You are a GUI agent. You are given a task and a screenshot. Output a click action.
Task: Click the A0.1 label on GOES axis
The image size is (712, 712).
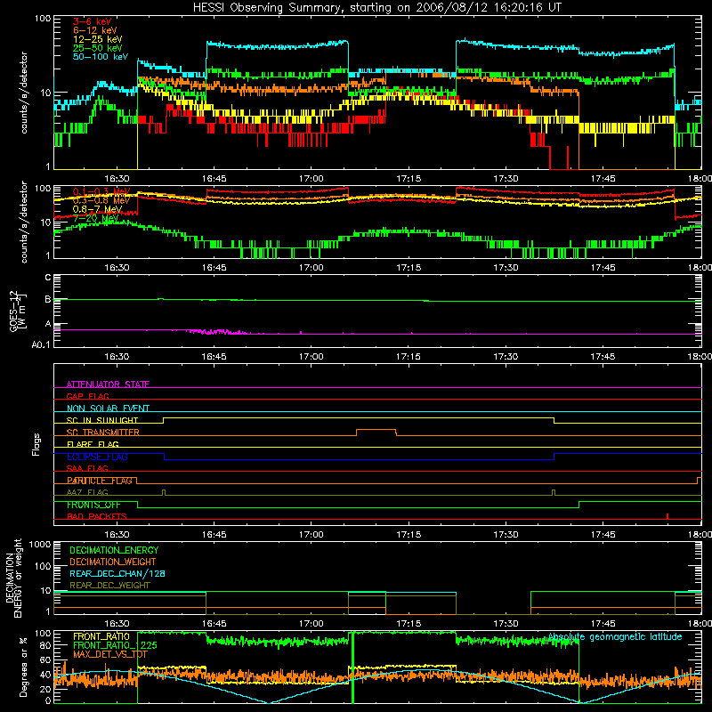[41, 344]
